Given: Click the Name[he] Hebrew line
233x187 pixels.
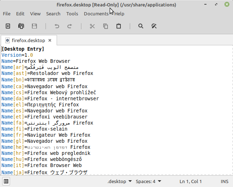Looking at the screenshot, I should point(46,147).
